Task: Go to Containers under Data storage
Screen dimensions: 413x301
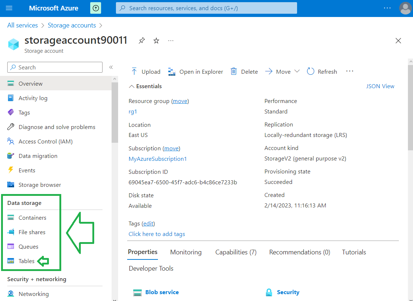Action: (x=32, y=218)
